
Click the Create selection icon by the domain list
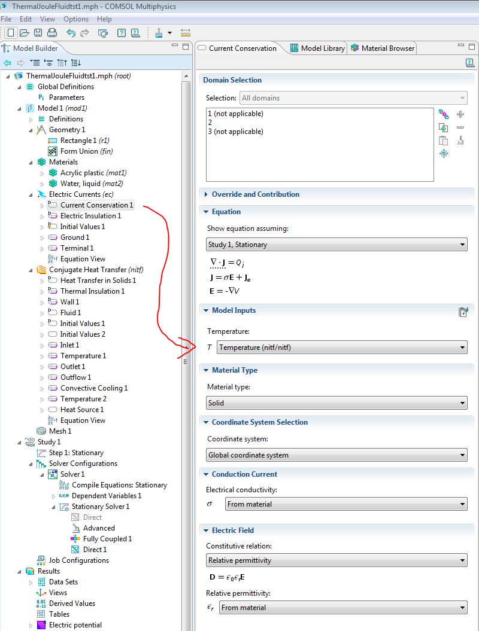(x=444, y=114)
